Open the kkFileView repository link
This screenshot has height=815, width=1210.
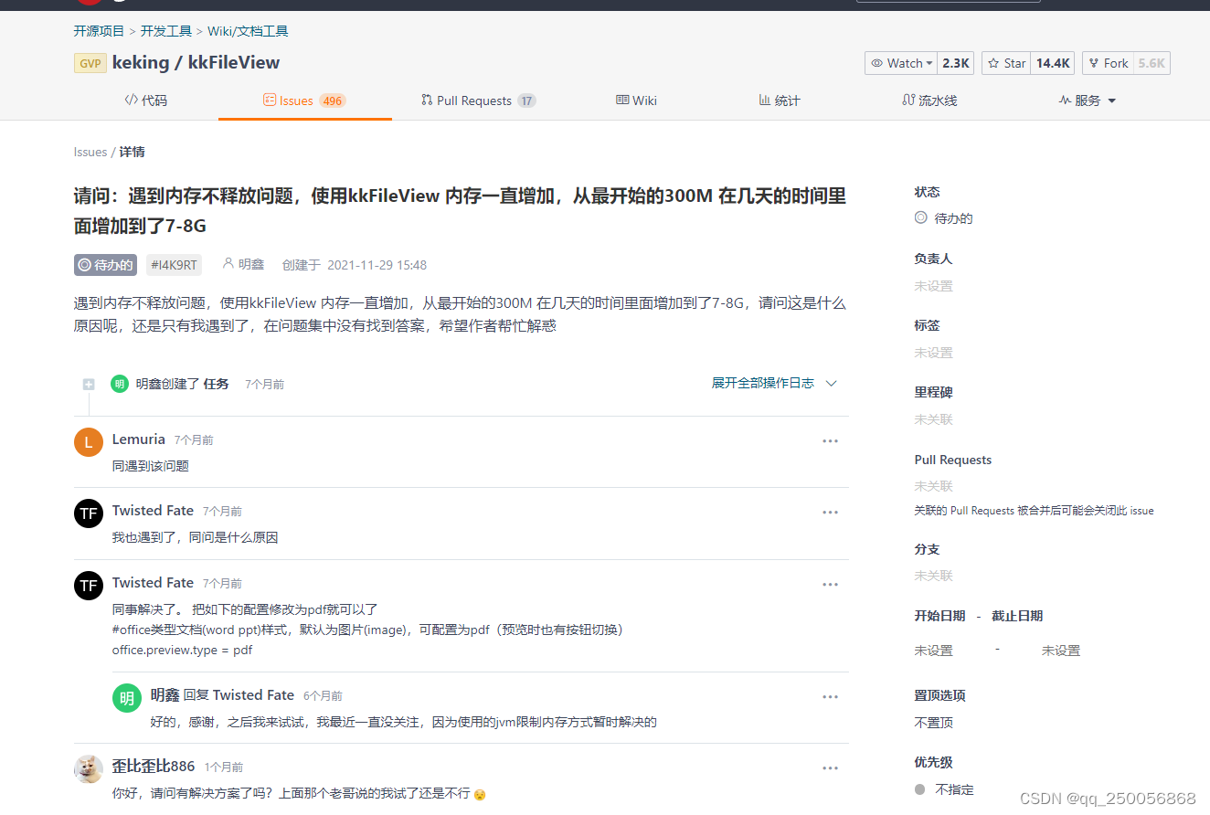tap(234, 63)
